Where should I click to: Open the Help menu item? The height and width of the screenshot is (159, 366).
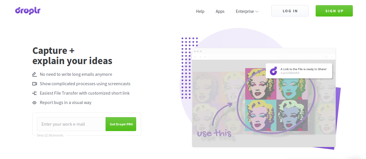point(200,11)
